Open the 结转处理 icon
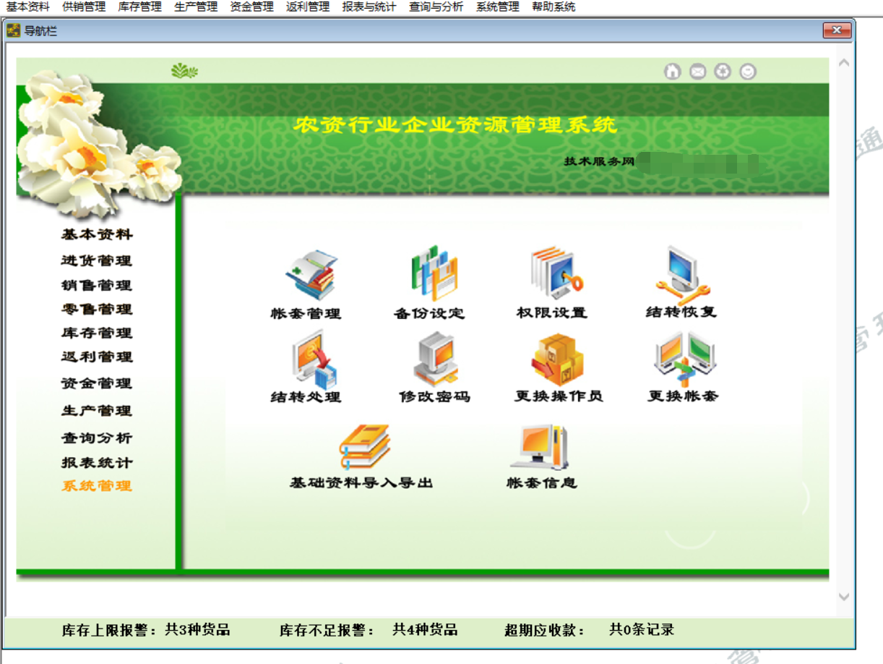Image resolution: width=883 pixels, height=664 pixels. 315,359
